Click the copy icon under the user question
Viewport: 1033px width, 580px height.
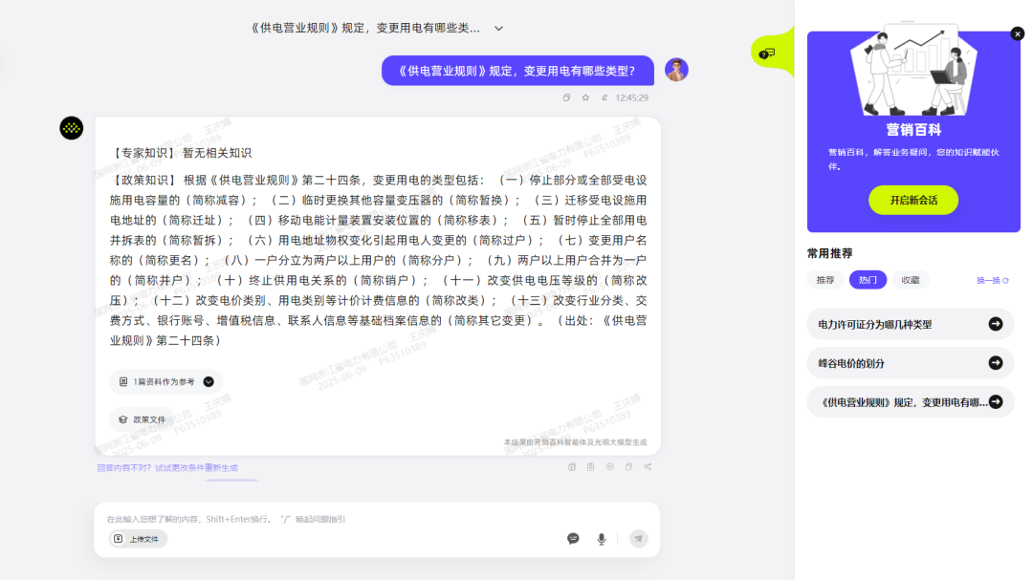tap(566, 97)
